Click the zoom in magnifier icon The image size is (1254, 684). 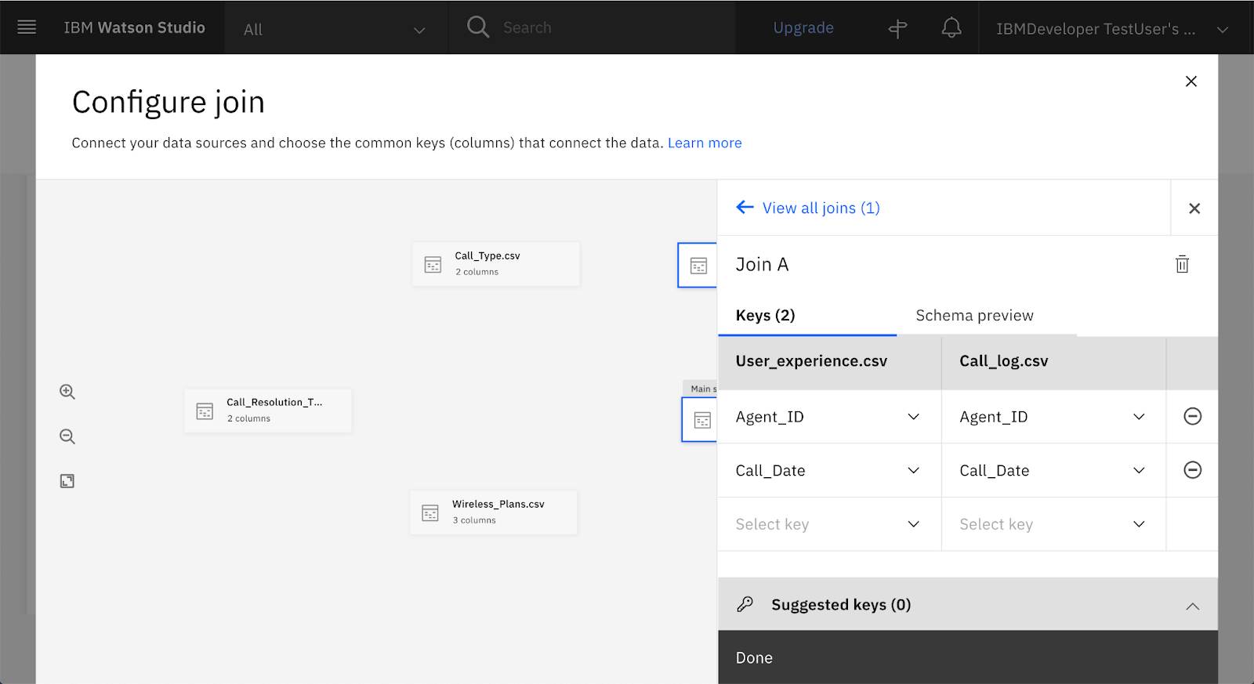coord(67,392)
